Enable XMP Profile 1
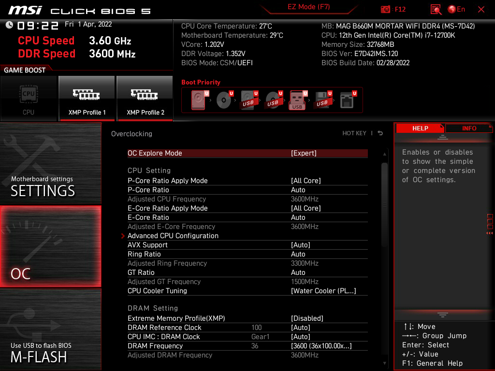The image size is (495, 371). [x=87, y=99]
